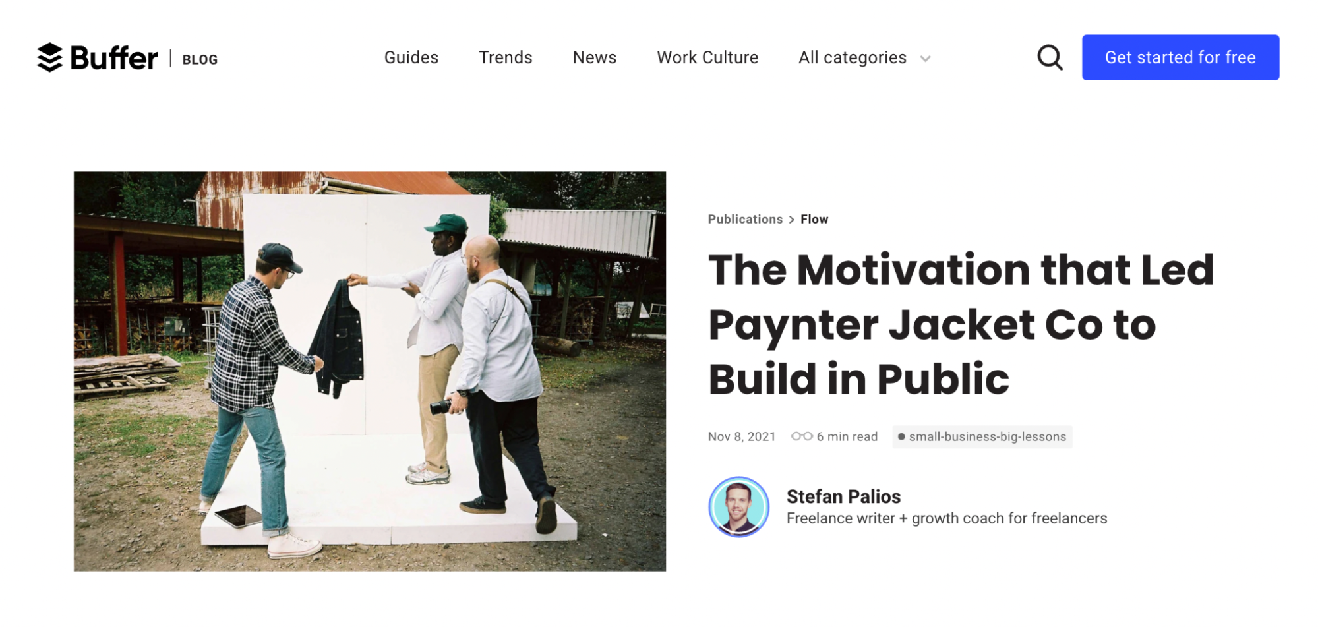1318x627 pixels.
Task: Click Stefan Palios's avatar photo
Action: click(x=738, y=506)
